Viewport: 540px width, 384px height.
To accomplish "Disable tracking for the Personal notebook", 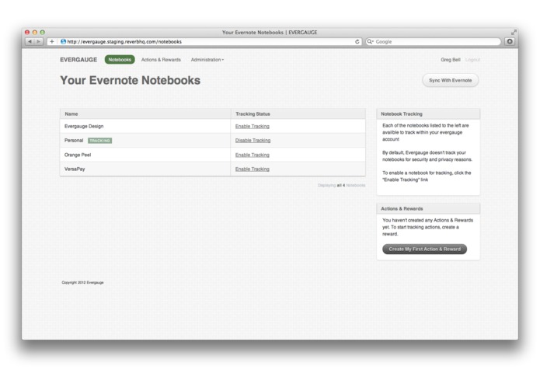I will click(253, 141).
